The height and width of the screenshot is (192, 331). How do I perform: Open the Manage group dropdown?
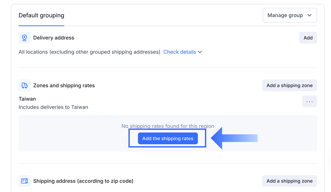coord(289,15)
